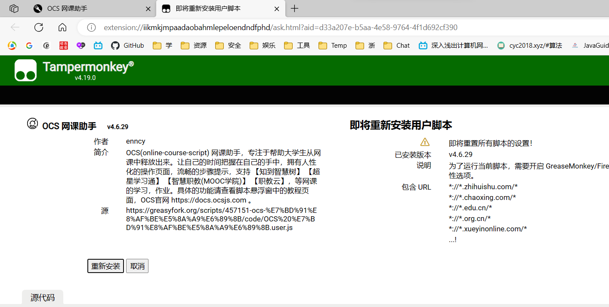Go to the browser home page
Viewport: 609px width, 307px height.
[62, 28]
